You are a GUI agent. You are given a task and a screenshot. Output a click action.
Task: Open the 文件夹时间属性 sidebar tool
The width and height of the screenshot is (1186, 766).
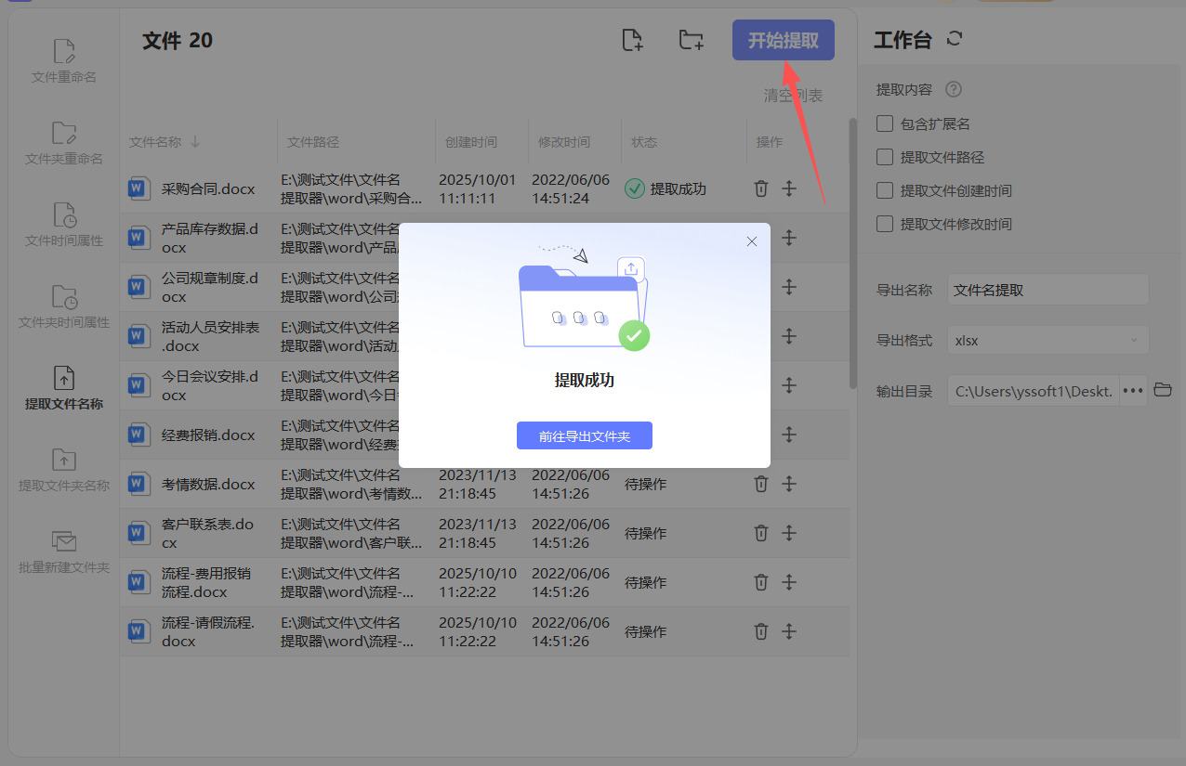tap(63, 307)
